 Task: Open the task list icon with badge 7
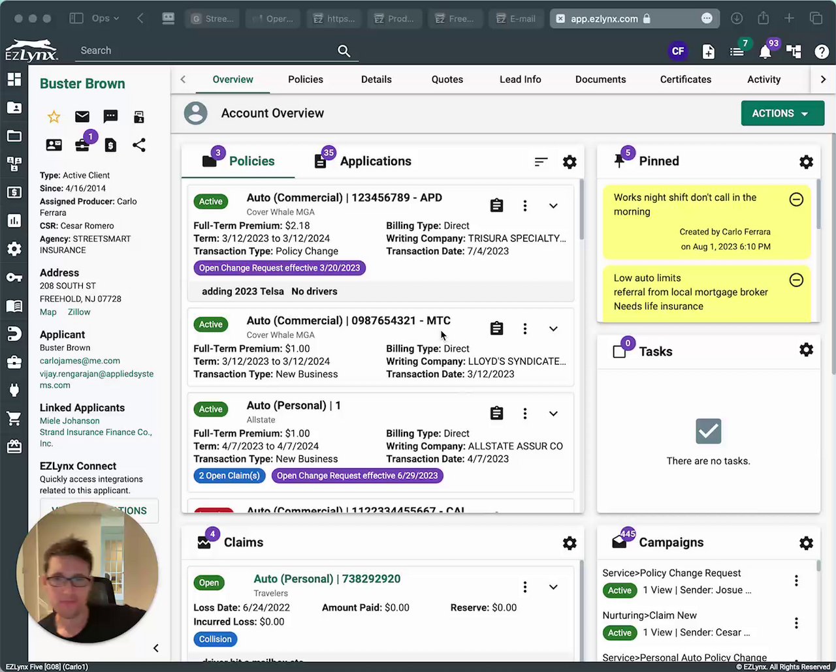737,52
